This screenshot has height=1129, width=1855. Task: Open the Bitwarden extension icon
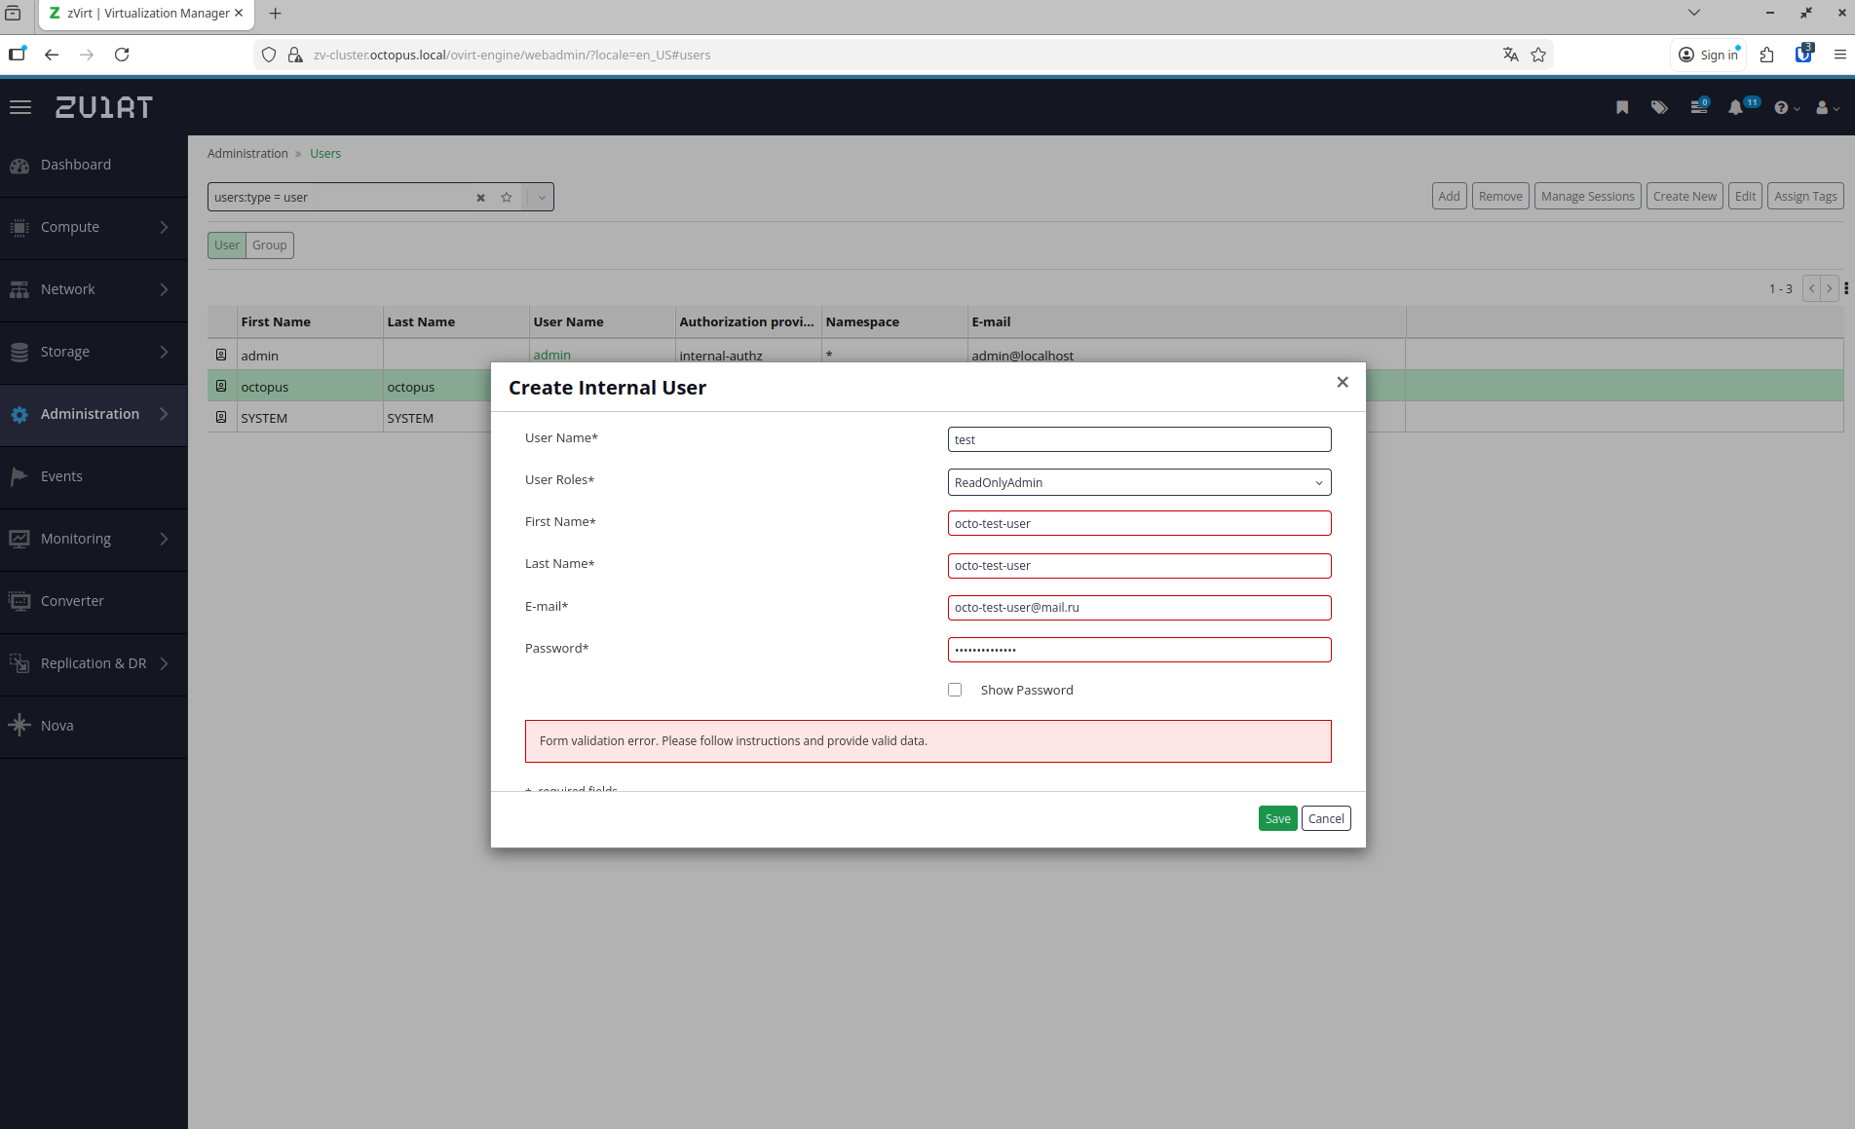(x=1803, y=55)
